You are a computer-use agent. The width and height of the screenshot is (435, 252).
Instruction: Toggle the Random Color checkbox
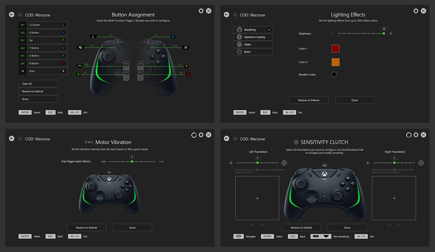pos(334,74)
